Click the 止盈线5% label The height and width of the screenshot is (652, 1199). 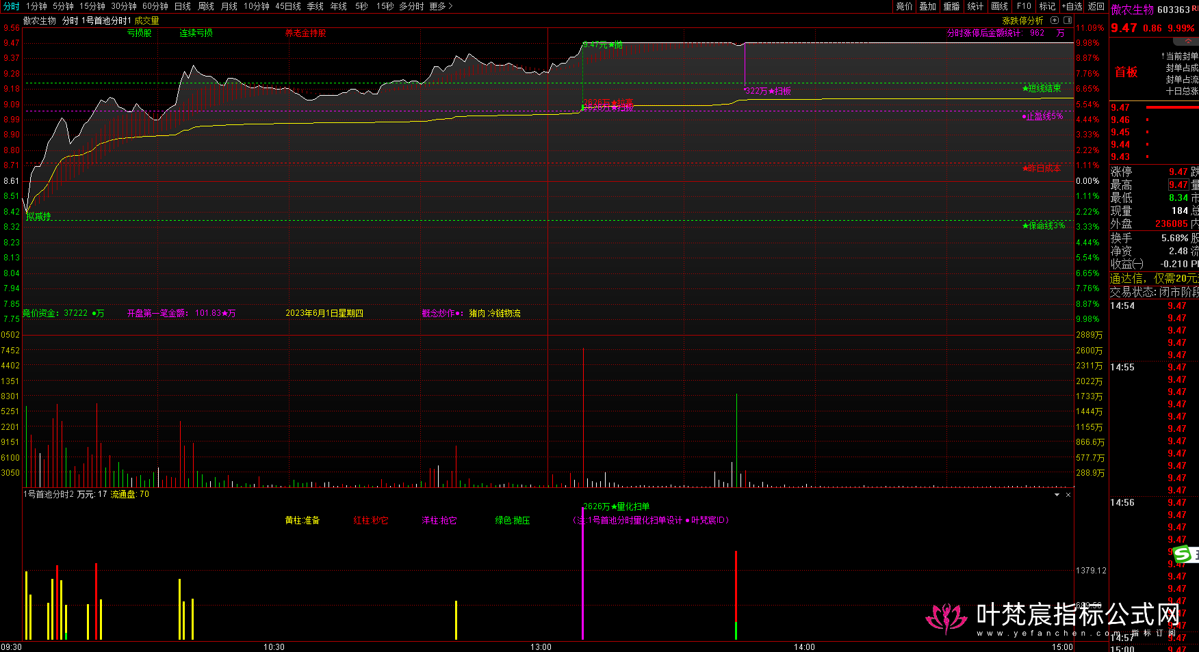[x=1042, y=116]
